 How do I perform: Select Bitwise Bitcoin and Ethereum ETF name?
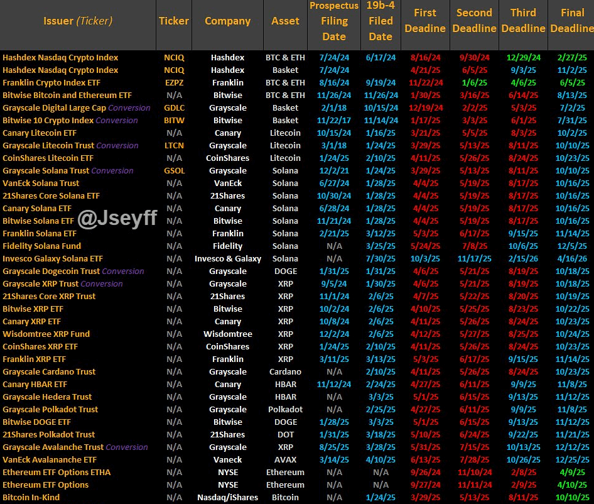pyautogui.click(x=67, y=95)
